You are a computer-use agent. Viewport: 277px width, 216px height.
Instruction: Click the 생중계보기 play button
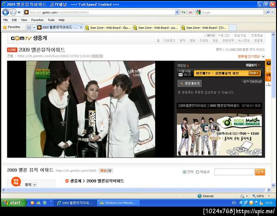click(x=190, y=83)
